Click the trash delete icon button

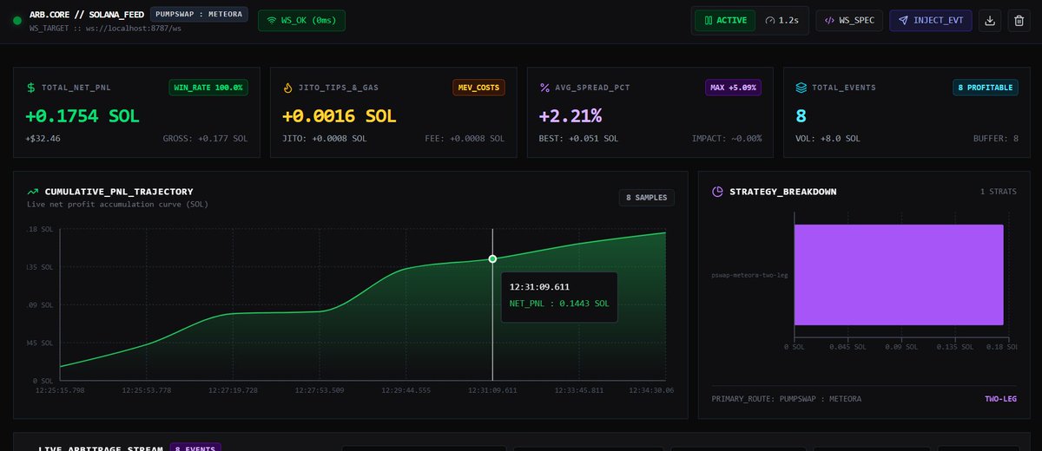(1019, 21)
